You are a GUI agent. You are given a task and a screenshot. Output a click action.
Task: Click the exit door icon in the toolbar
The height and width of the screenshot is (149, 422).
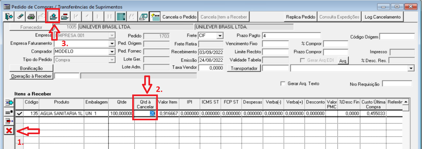pyautogui.click(x=9, y=16)
